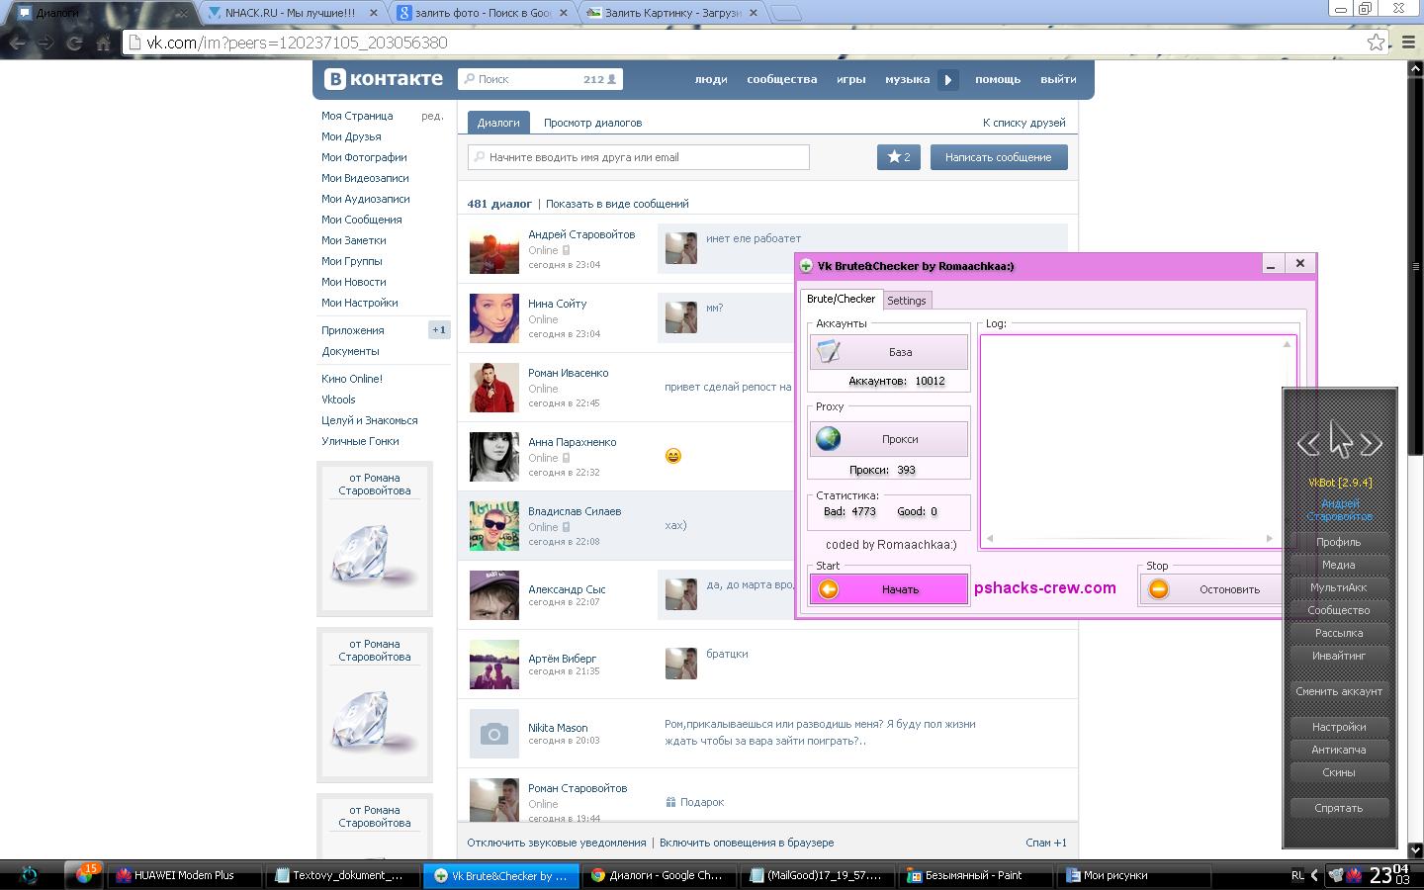
Task: Switch to the залить фото Google search tab
Action: (481, 13)
